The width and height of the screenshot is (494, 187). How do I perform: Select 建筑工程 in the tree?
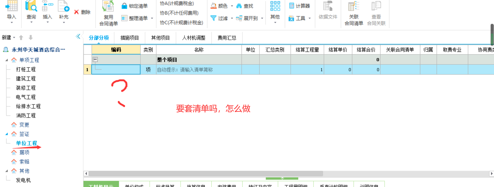click(26, 78)
